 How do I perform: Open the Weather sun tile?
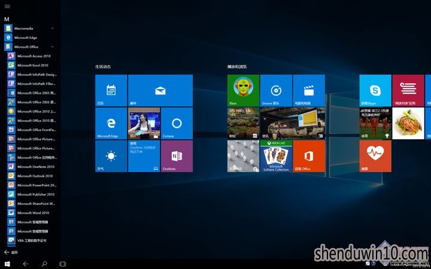point(111,156)
